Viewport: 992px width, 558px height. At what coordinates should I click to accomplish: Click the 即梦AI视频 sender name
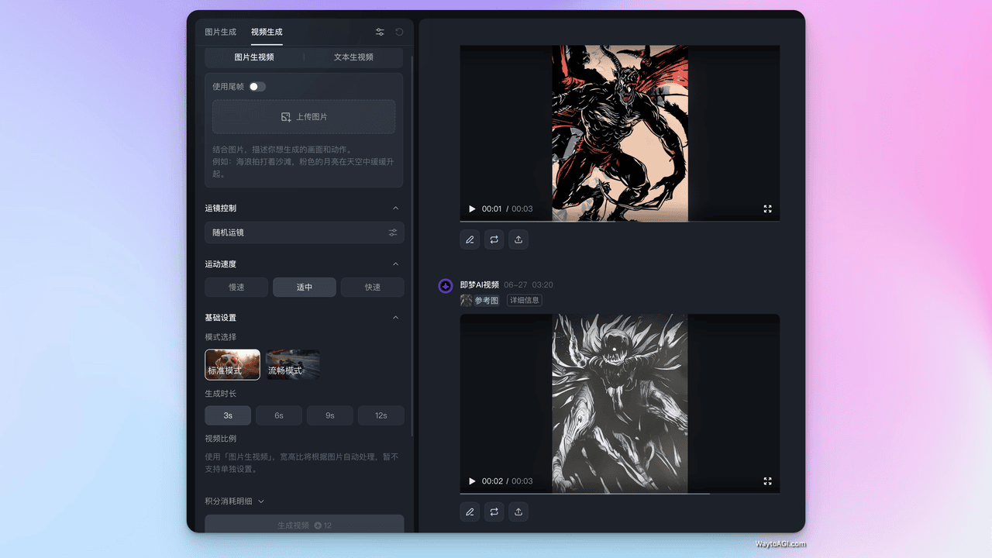point(480,285)
